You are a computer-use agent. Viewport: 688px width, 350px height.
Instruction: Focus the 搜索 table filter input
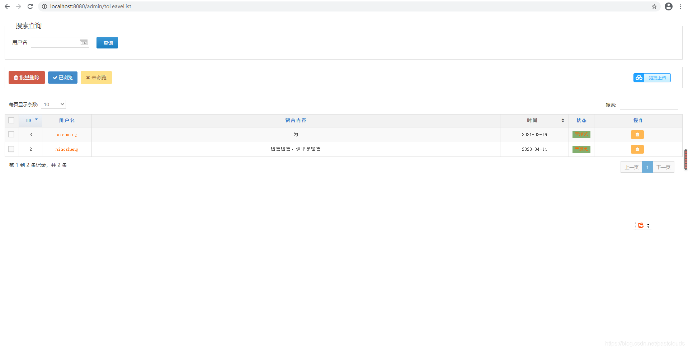pyautogui.click(x=649, y=105)
